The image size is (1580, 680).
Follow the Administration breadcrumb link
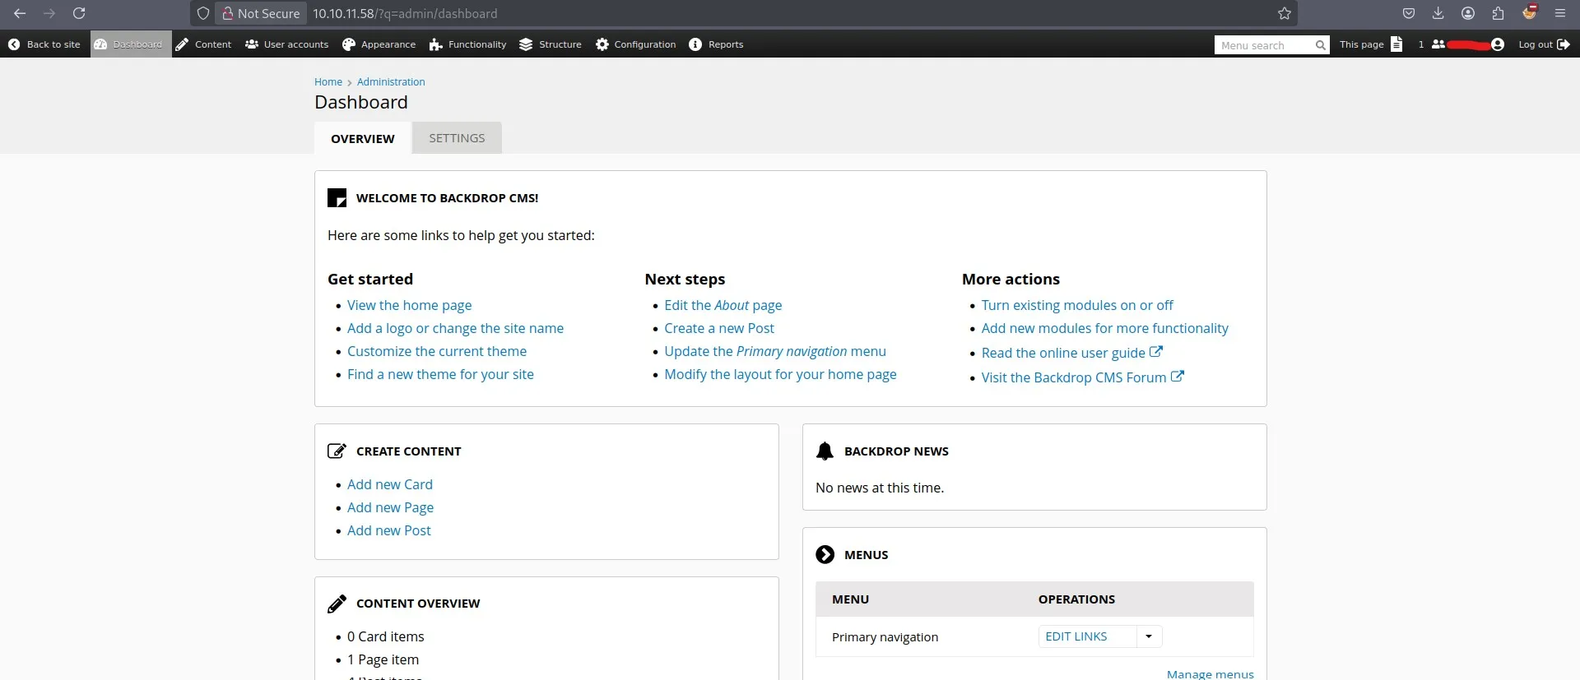(x=391, y=82)
